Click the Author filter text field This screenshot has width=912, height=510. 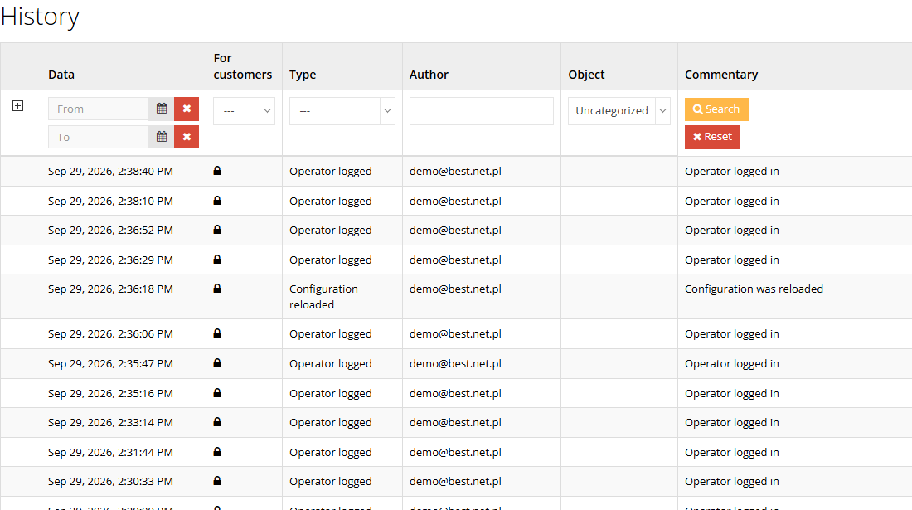tap(481, 111)
